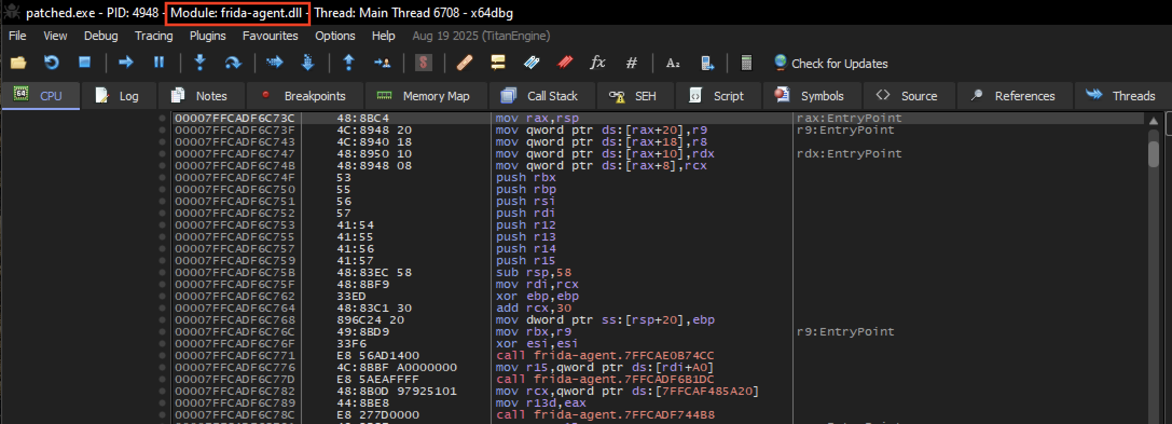Switch to the Log tab
This screenshot has width=1172, height=424.
click(x=118, y=96)
